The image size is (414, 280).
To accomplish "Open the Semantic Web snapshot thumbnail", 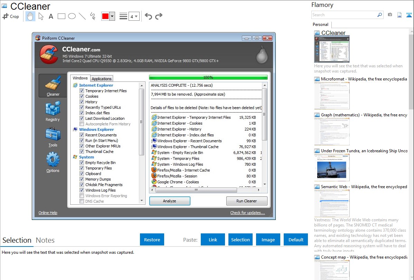I will coord(332,203).
